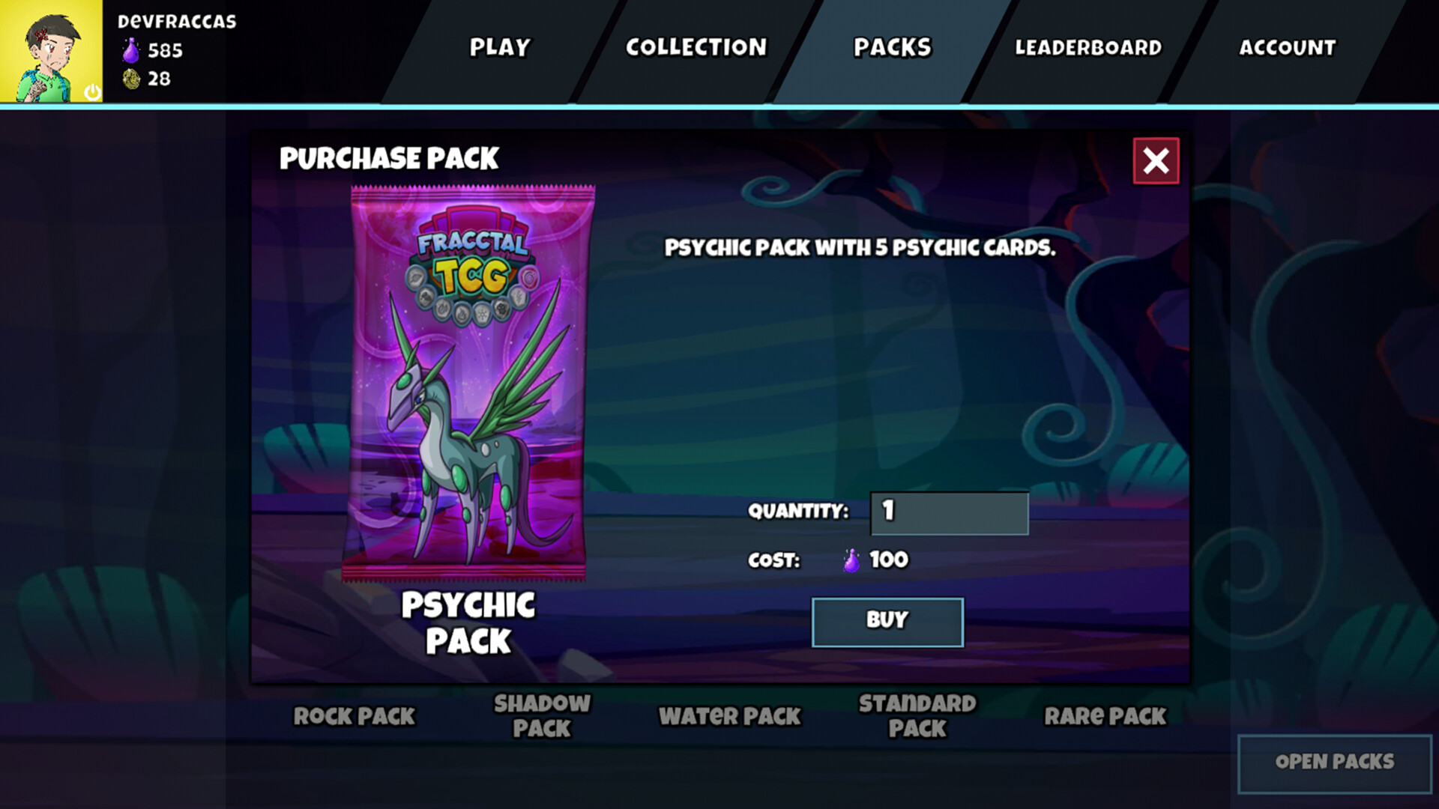The height and width of the screenshot is (809, 1439).
Task: Go to the Account tab
Action: click(x=1287, y=47)
